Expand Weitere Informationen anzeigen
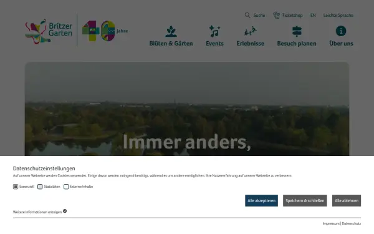Image resolution: width=374 pixels, height=234 pixels. click(37, 212)
